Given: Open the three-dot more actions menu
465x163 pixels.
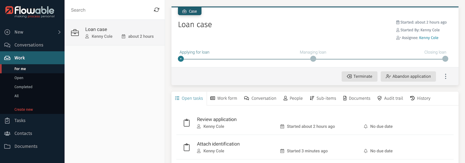Looking at the screenshot, I should click(x=445, y=76).
